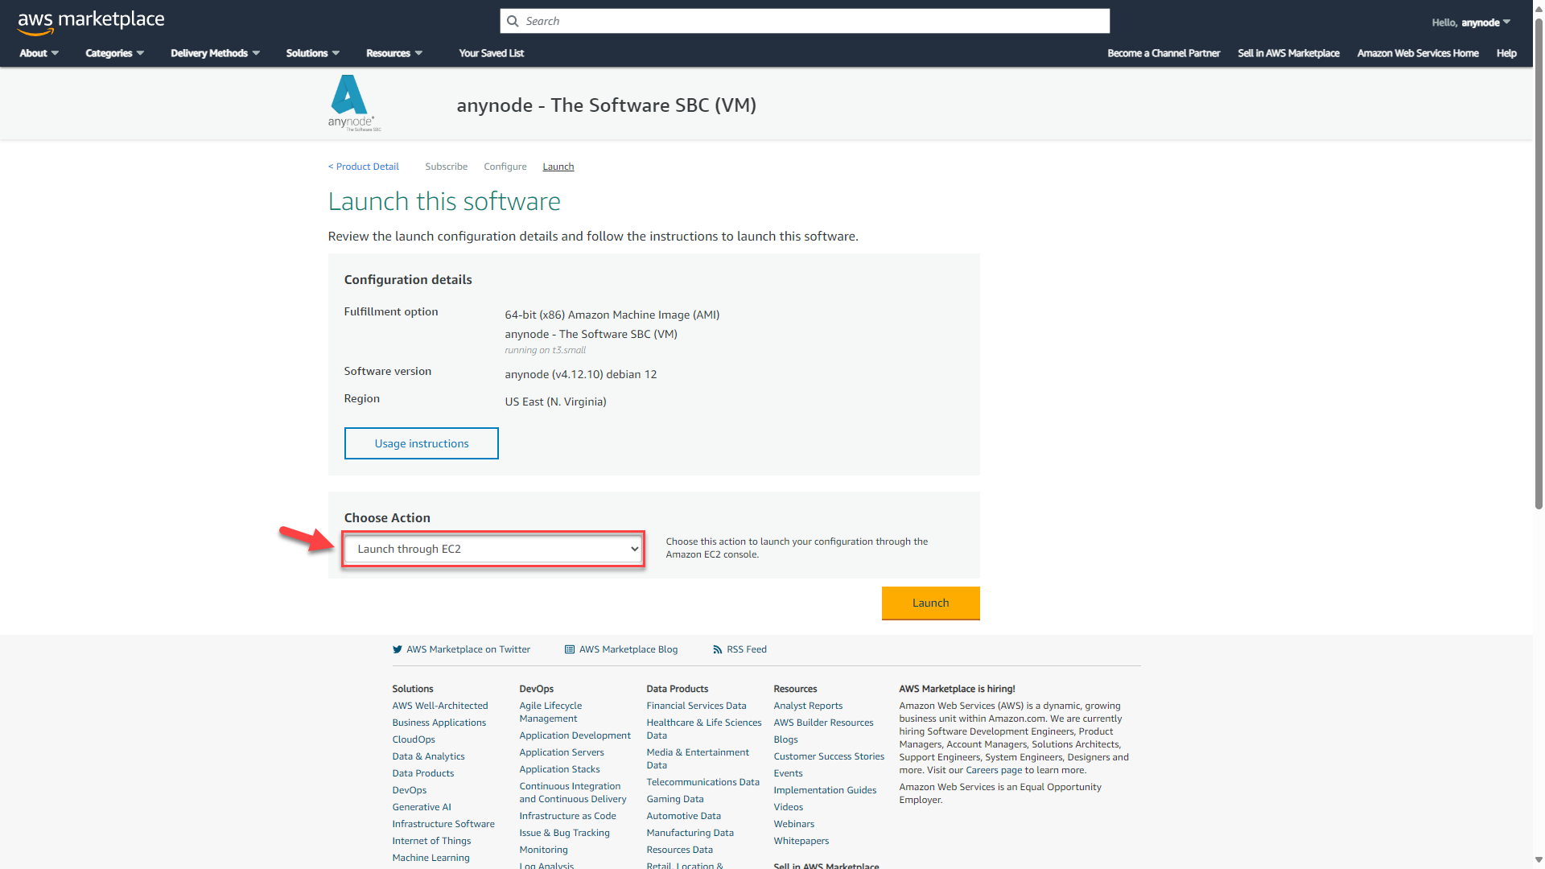This screenshot has width=1545, height=869.
Task: Click the Launch tab breadcrumb
Action: pyautogui.click(x=557, y=166)
